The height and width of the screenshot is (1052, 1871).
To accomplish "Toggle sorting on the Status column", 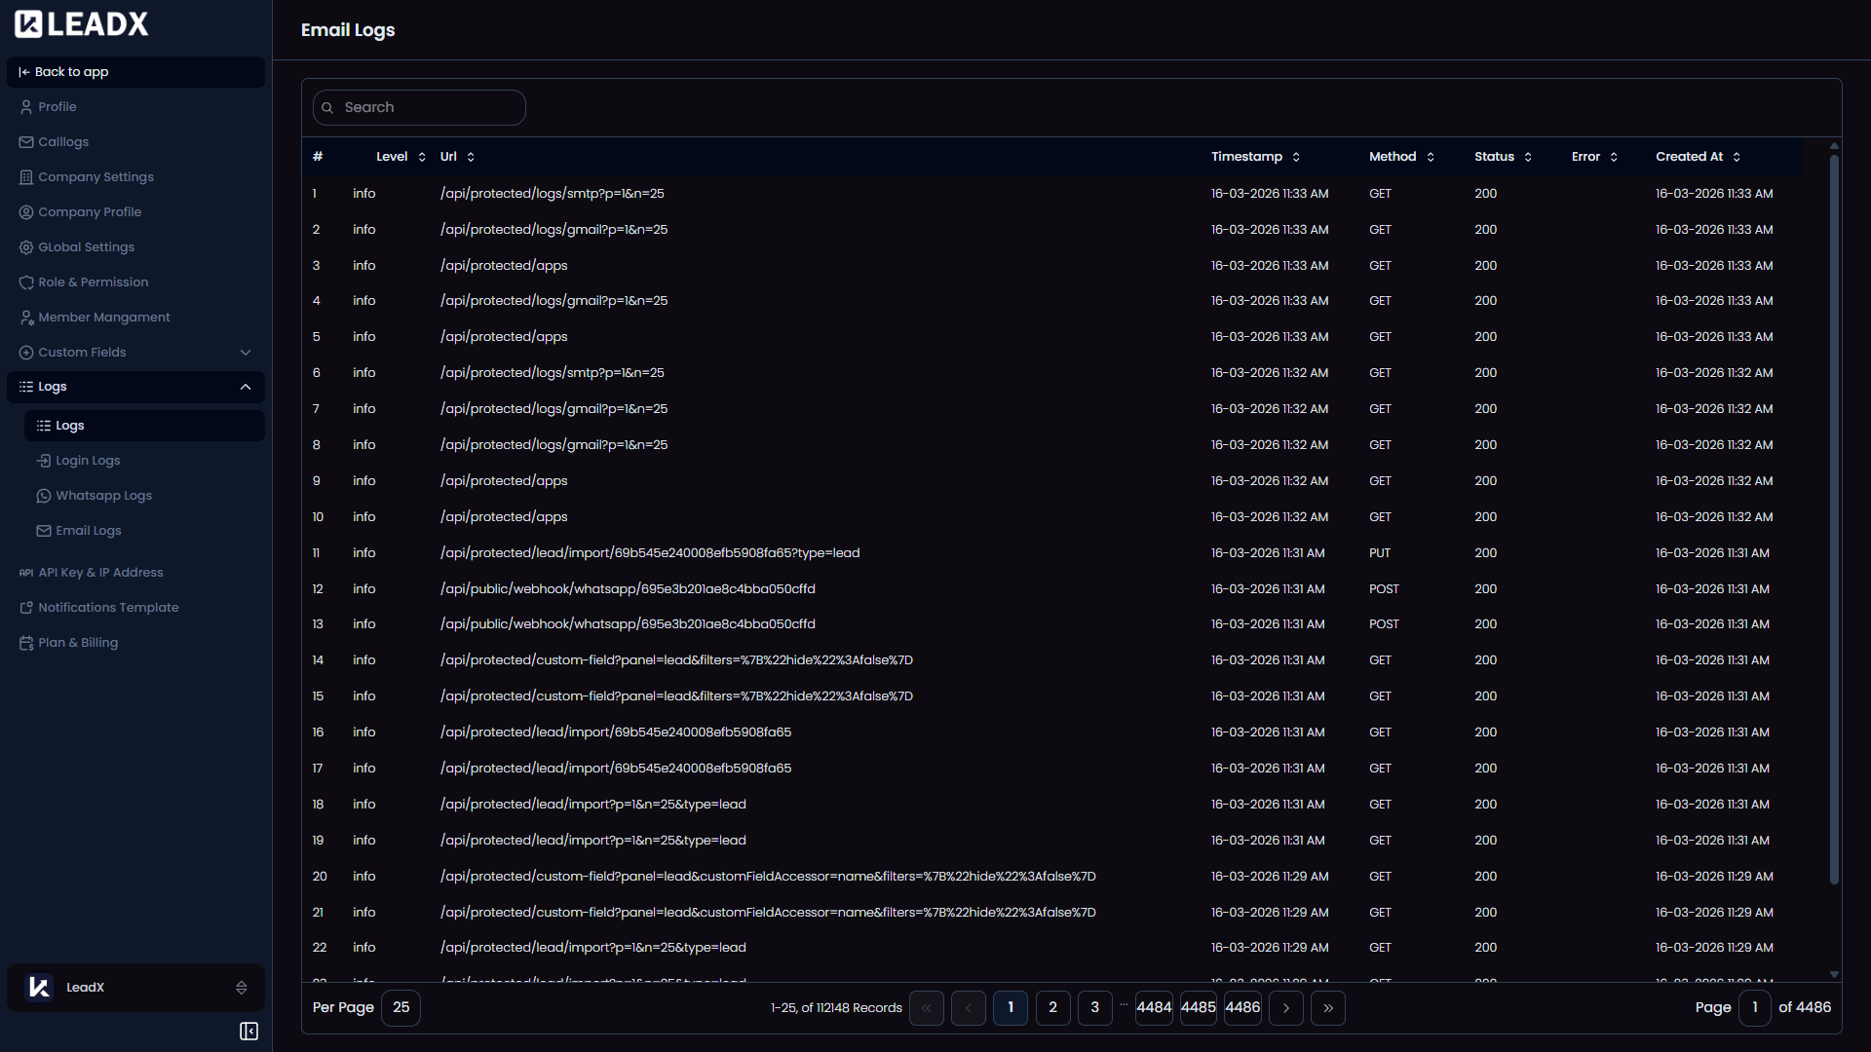I will pyautogui.click(x=1526, y=156).
